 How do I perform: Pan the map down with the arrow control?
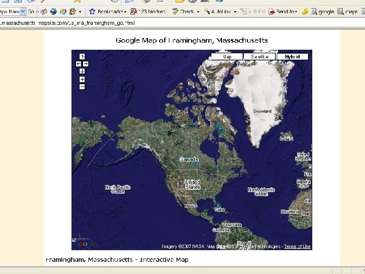[82, 71]
